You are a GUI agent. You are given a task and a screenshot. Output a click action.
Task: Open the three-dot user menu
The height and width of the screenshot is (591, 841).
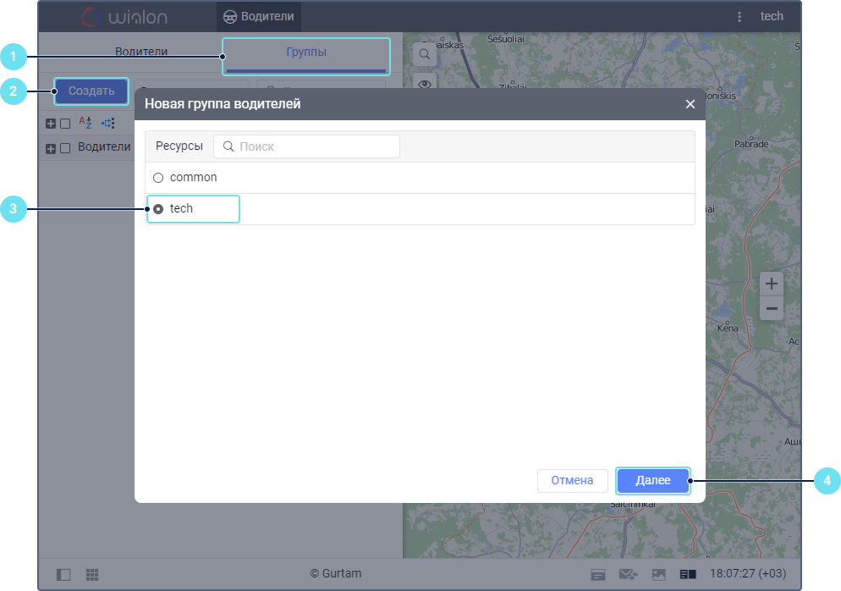[x=739, y=16]
